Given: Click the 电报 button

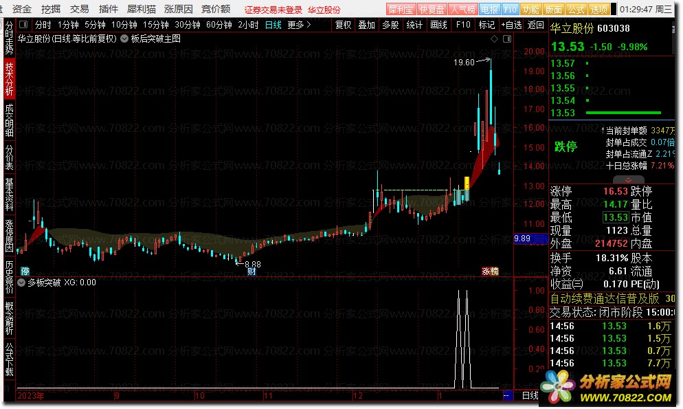Looking at the screenshot, I should (x=489, y=9).
